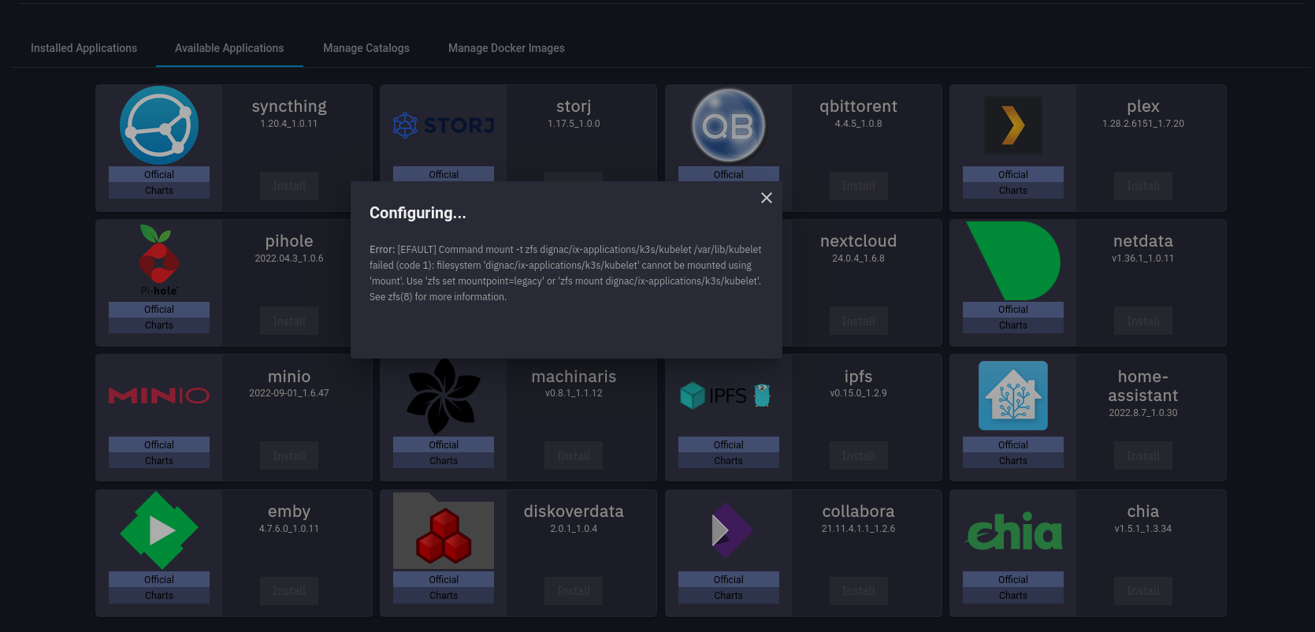The height and width of the screenshot is (632, 1315).
Task: Click the nextcloud version 24.0.4_1.6.8
Action: point(858,258)
